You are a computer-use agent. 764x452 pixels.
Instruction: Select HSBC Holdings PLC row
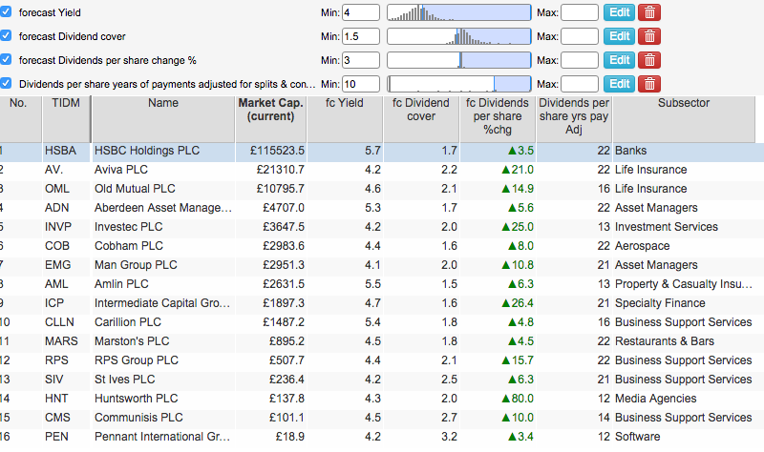382,152
